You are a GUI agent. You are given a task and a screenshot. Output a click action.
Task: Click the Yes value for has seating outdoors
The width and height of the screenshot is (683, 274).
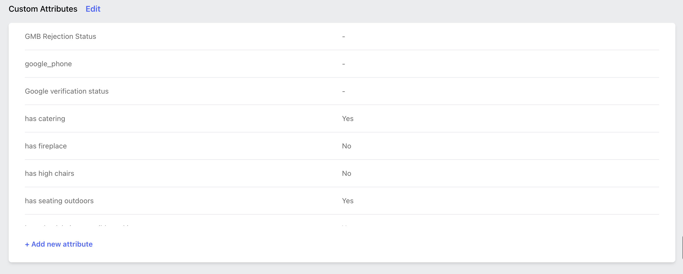click(x=348, y=201)
